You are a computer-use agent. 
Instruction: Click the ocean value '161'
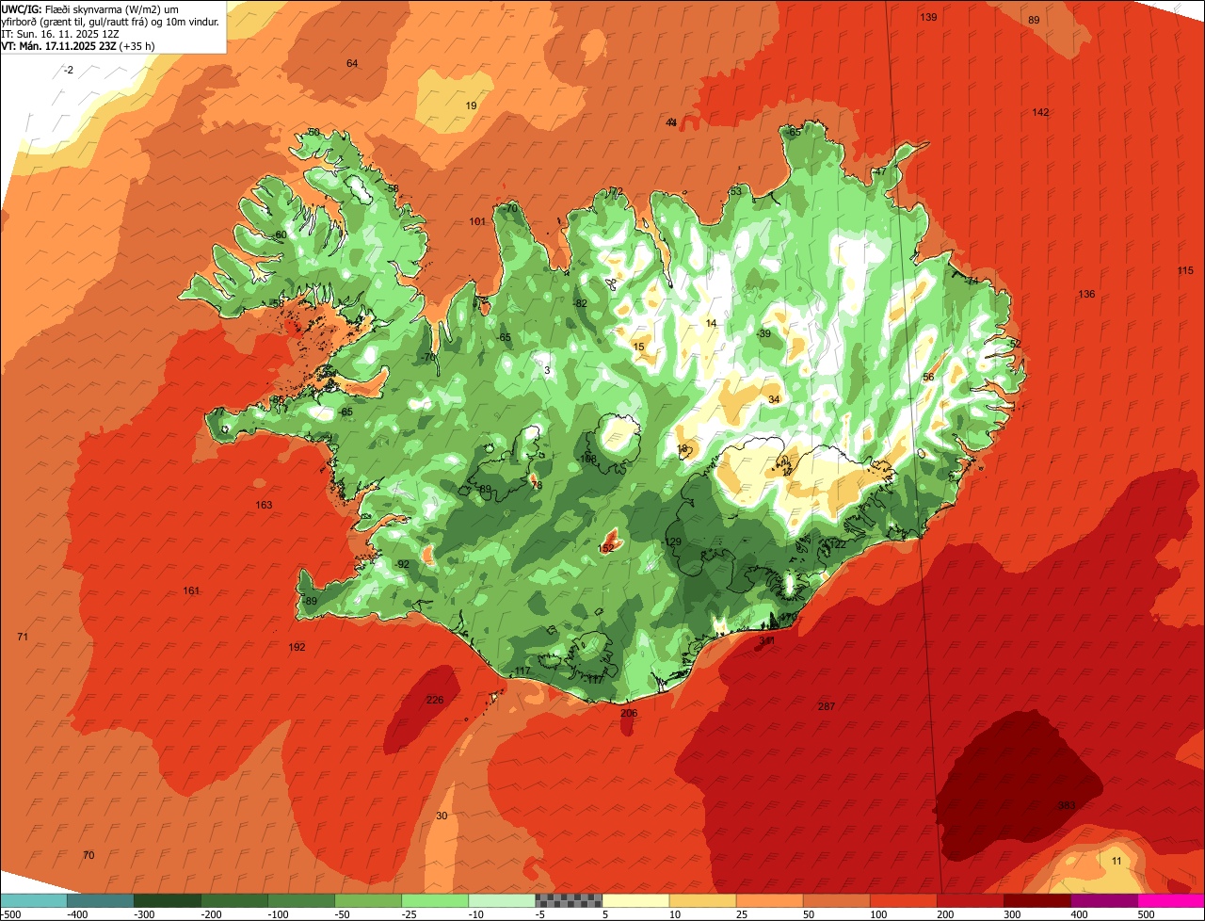(191, 590)
